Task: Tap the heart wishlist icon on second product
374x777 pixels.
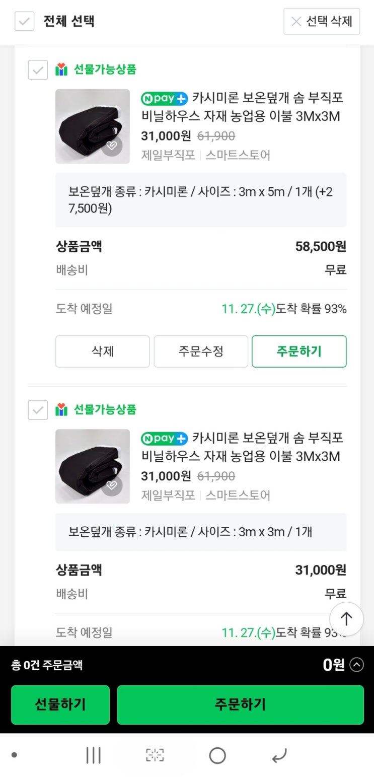Action: pos(112,485)
